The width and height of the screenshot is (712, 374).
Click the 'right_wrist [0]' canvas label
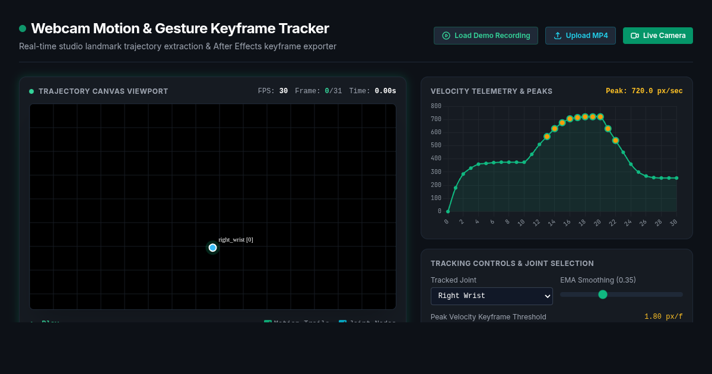click(x=236, y=240)
